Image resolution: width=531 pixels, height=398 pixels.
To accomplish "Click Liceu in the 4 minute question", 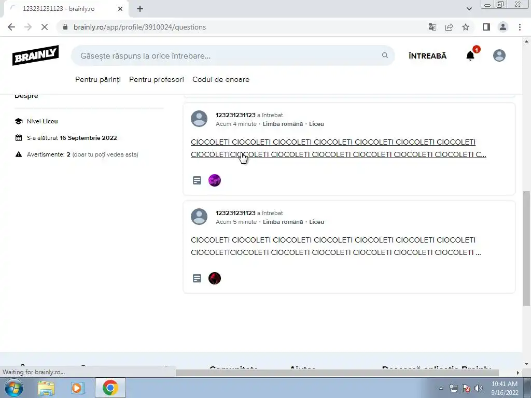I will (x=316, y=124).
